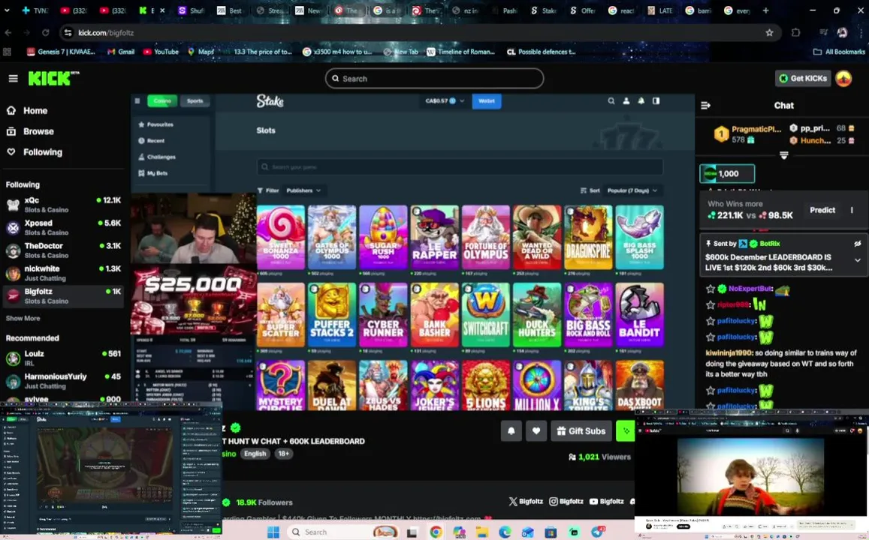Screen dimensions: 869x540
Task: Go to Home in Kick sidebar
Action: click(26, 111)
